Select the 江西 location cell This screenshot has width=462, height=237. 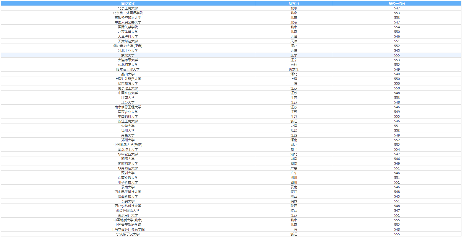pos(294,135)
